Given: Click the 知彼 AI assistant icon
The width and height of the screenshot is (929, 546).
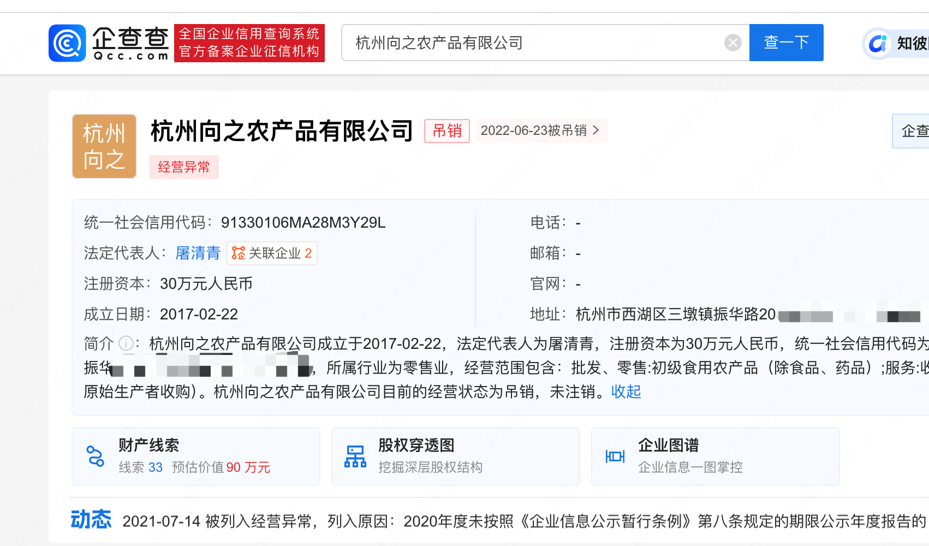Looking at the screenshot, I should pyautogui.click(x=878, y=43).
